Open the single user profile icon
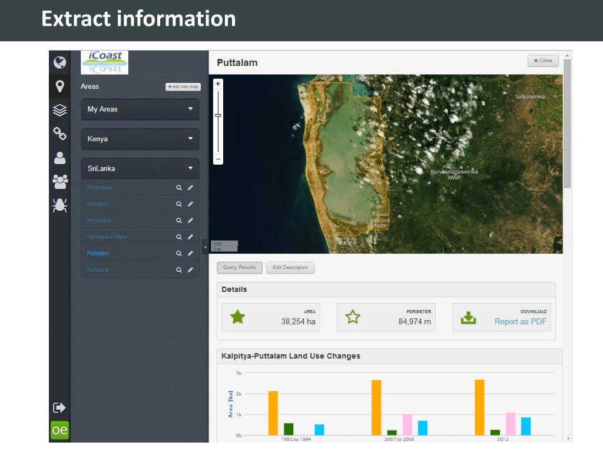This screenshot has height=452, width=603. pyautogui.click(x=59, y=158)
